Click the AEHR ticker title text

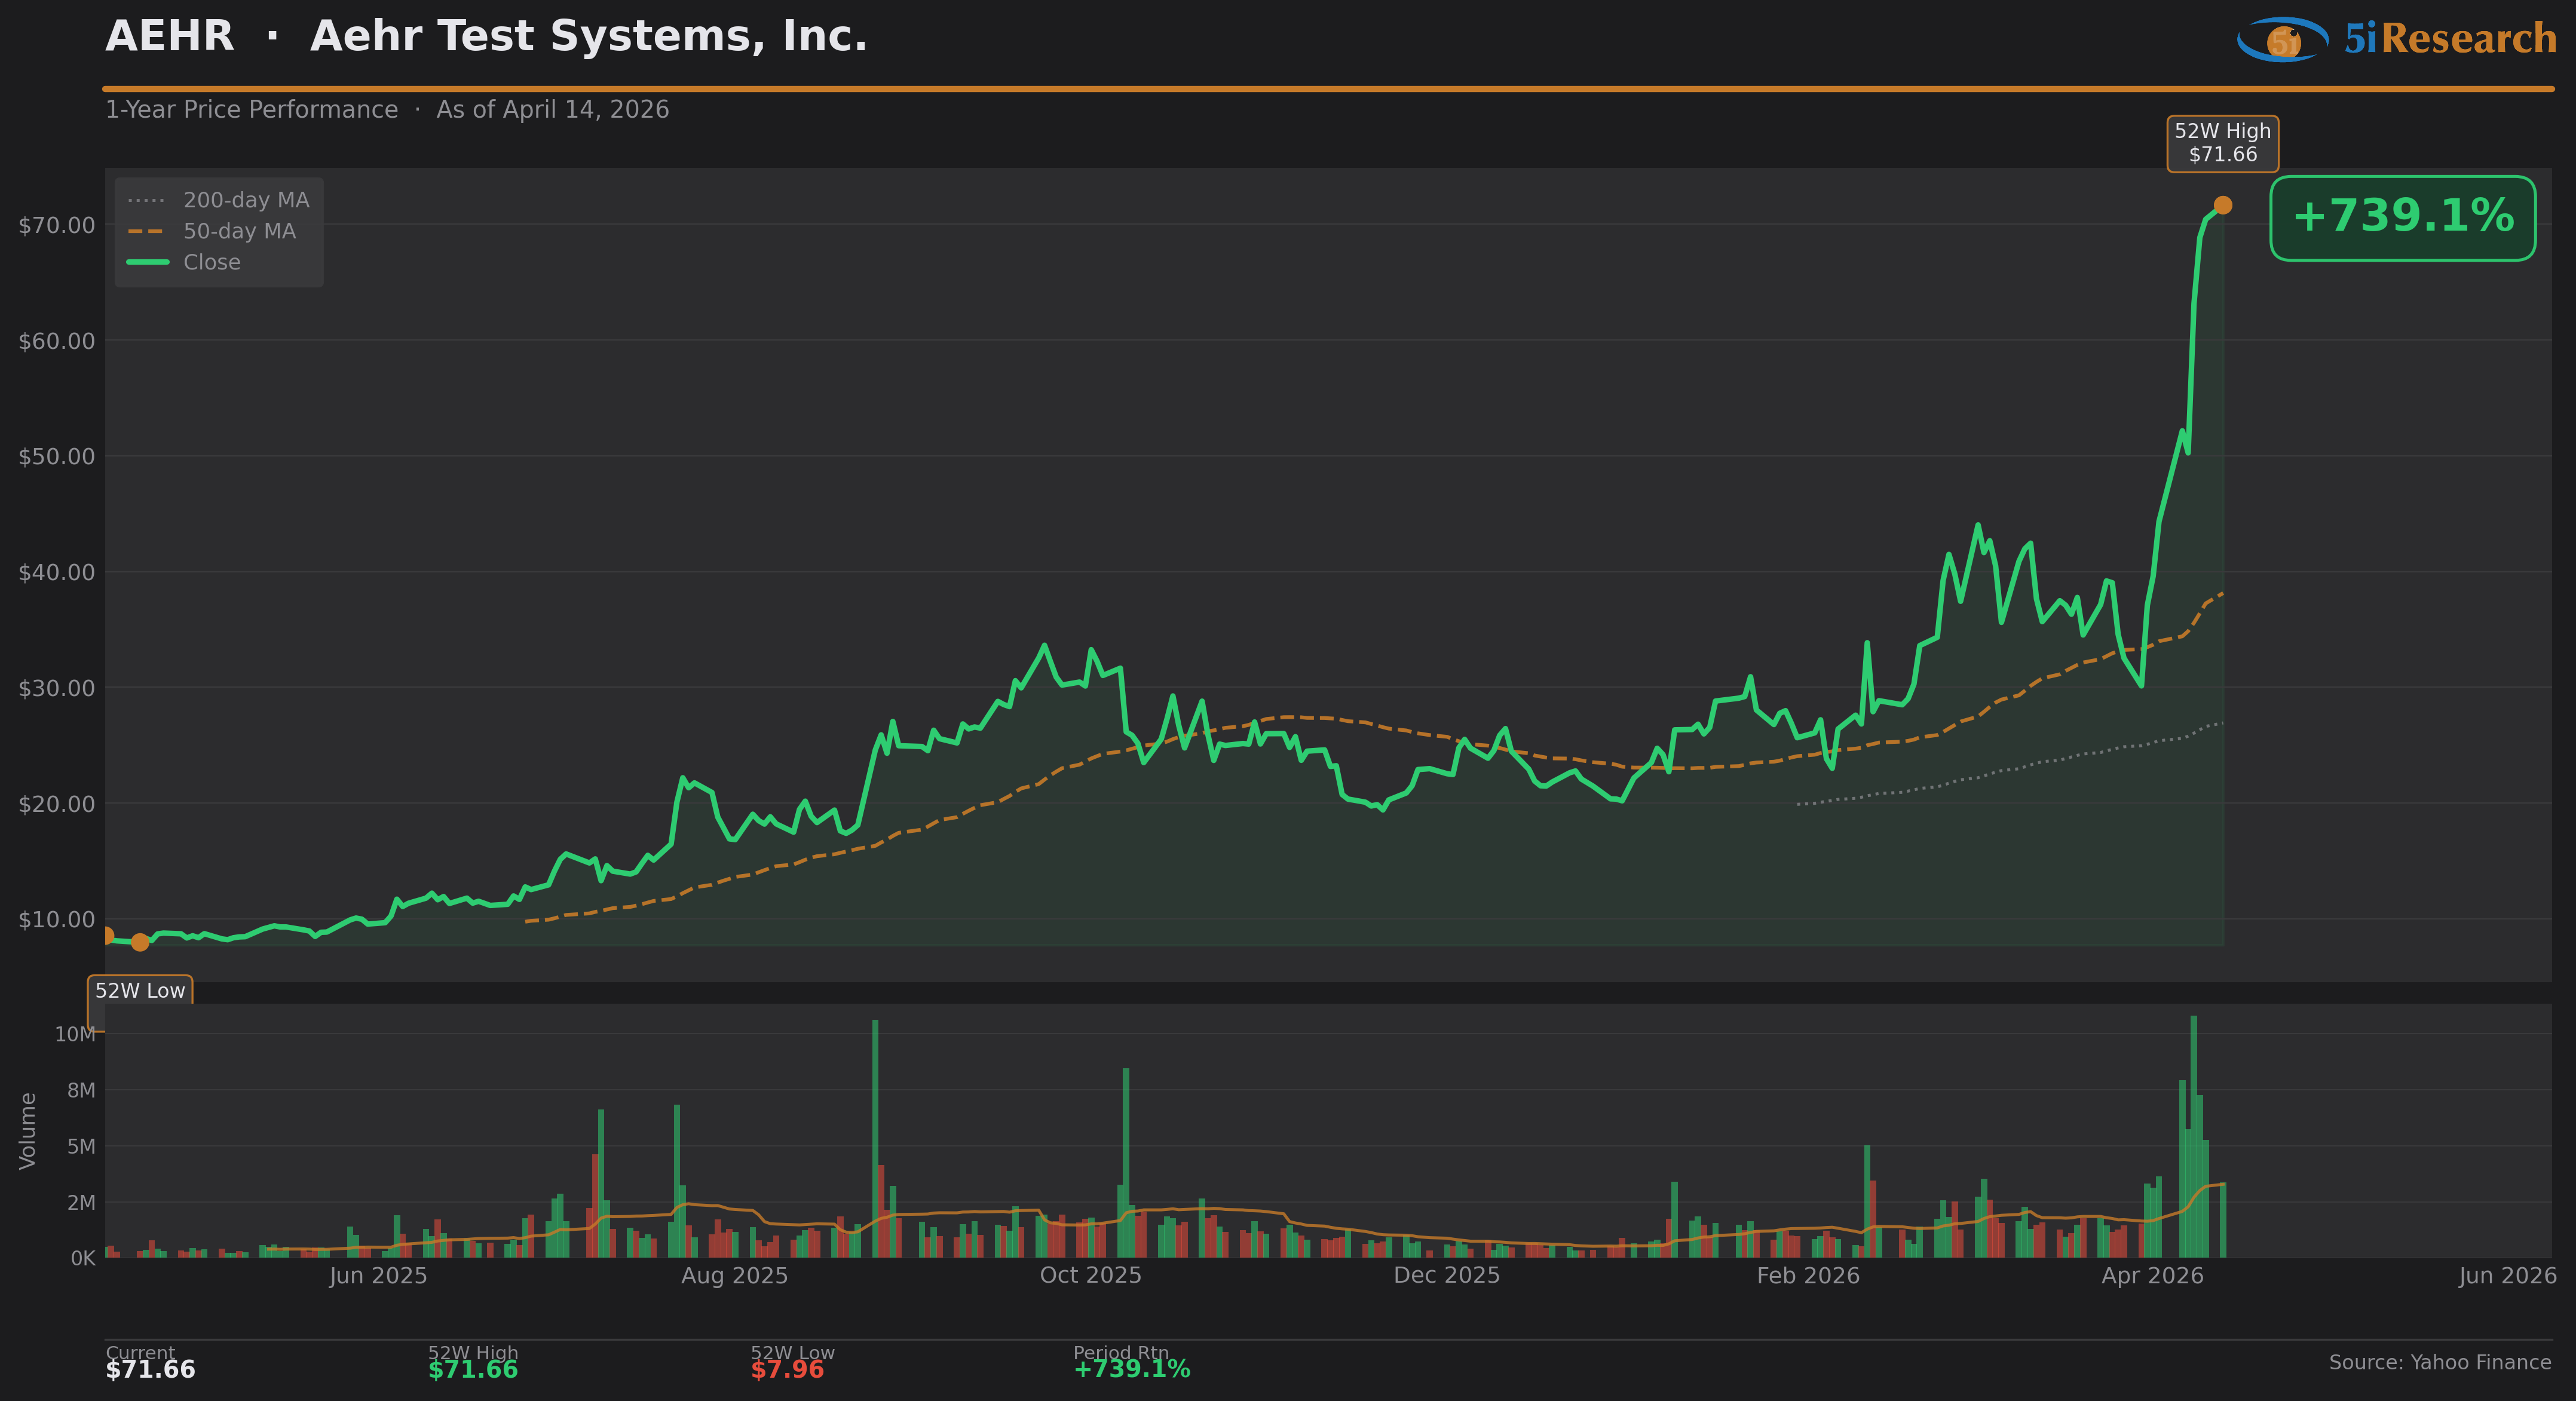(x=170, y=36)
